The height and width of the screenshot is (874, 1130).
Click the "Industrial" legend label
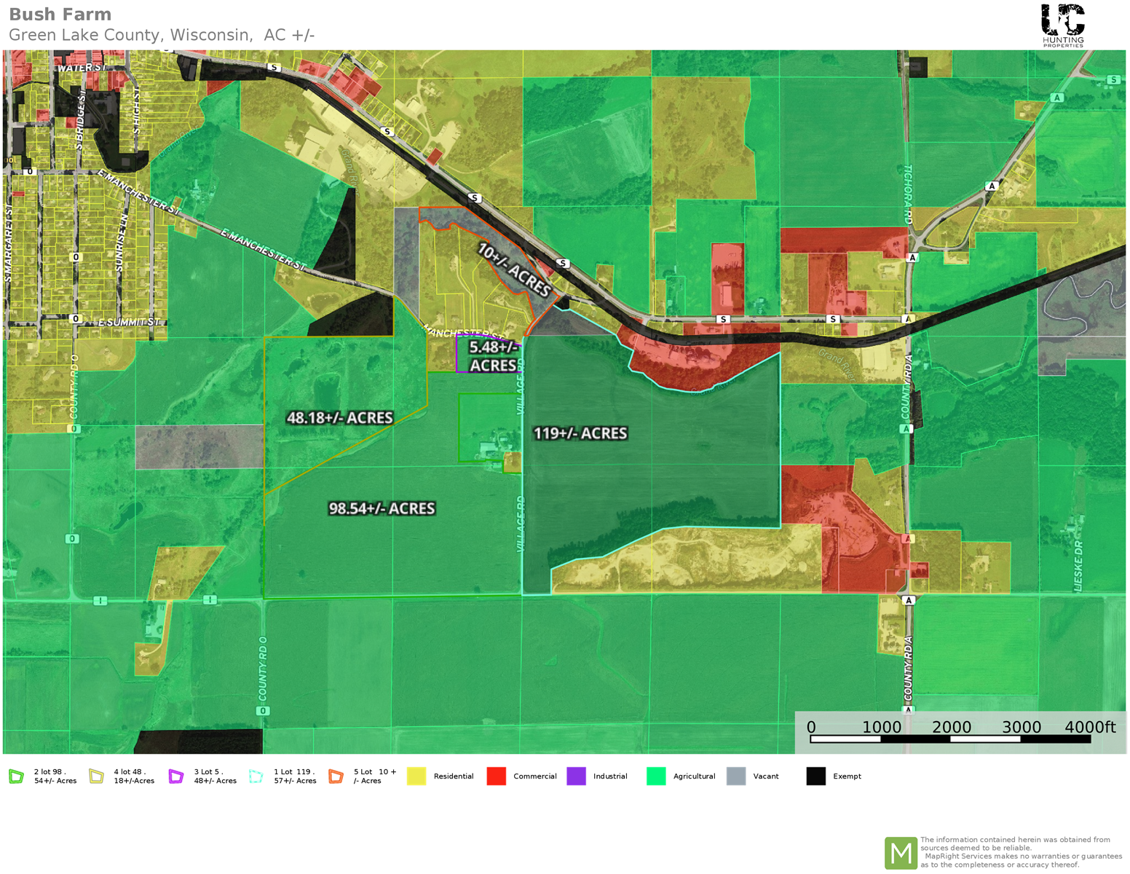(x=610, y=776)
